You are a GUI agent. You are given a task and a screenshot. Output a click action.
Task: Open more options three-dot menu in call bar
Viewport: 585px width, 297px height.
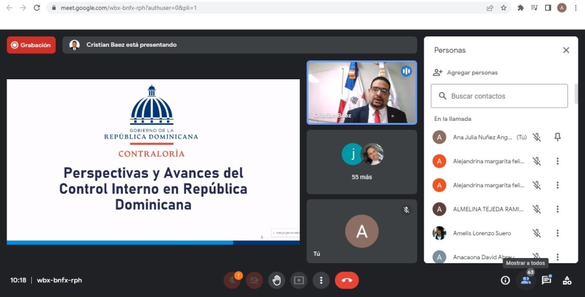(x=321, y=280)
